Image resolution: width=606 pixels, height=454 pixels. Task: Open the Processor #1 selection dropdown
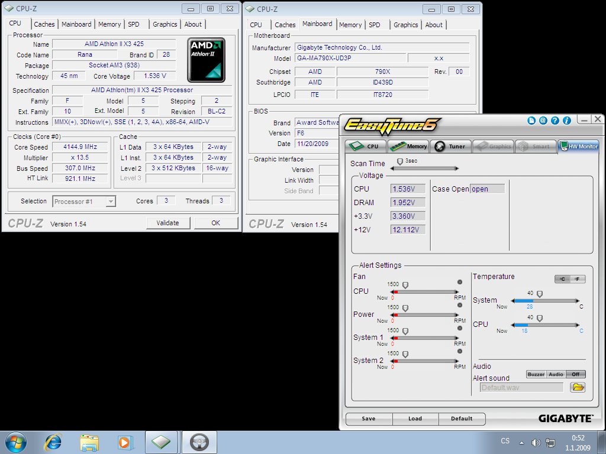[84, 202]
